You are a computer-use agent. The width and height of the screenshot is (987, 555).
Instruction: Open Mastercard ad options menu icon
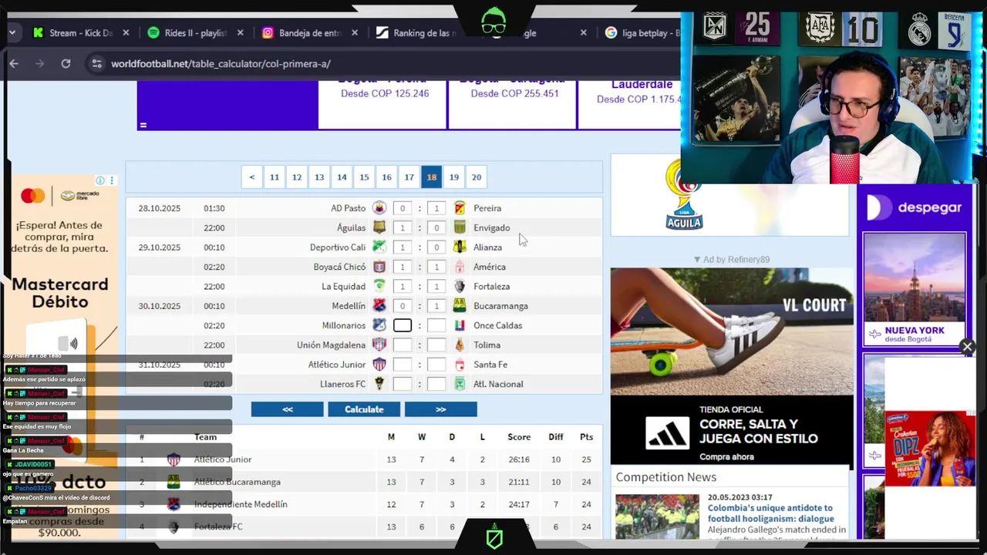[x=111, y=180]
